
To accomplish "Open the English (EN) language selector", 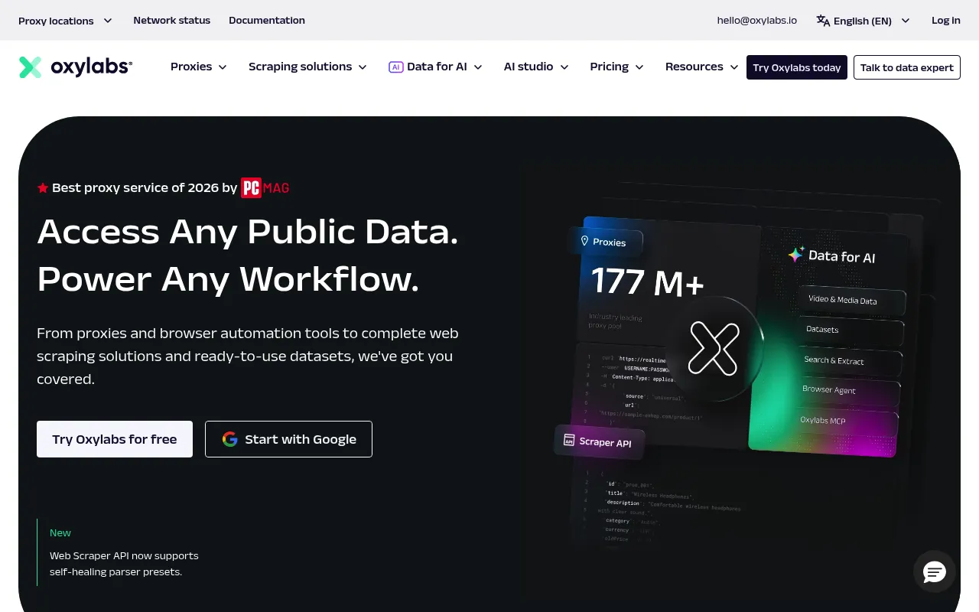I will tap(863, 21).
